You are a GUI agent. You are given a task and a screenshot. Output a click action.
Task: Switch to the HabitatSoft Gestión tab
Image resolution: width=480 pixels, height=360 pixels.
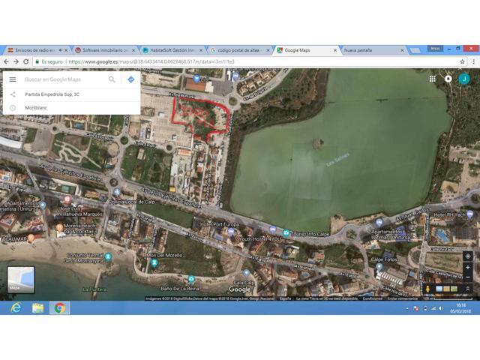coord(172,50)
